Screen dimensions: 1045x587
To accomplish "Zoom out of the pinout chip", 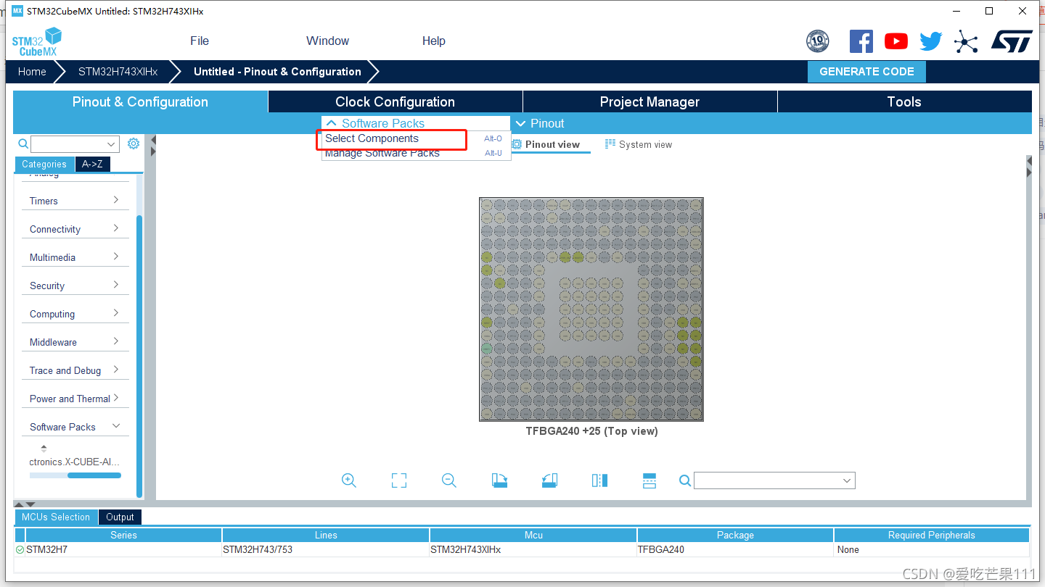I will pyautogui.click(x=449, y=480).
